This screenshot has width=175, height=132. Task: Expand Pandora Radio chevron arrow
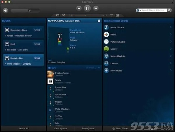(x=171, y=42)
